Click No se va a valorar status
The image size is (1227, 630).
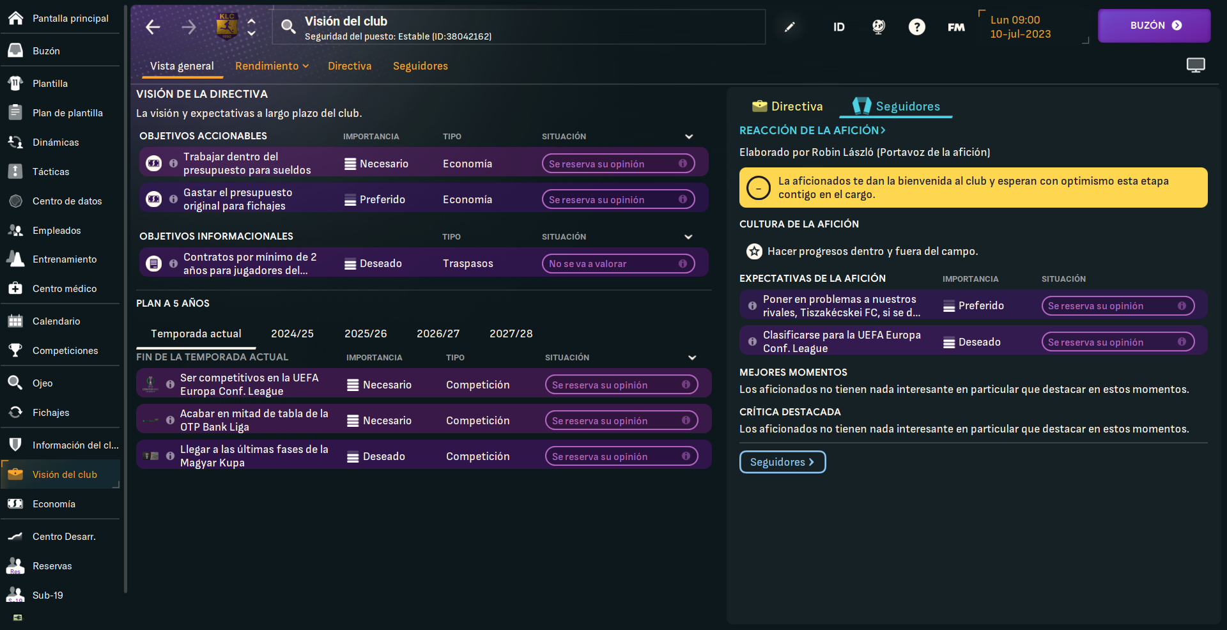click(x=618, y=264)
